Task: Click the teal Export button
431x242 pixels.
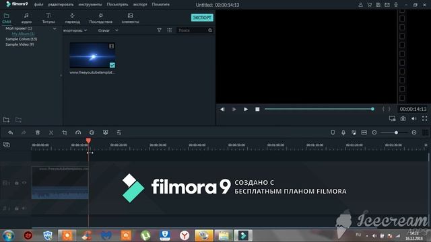Action: click(202, 17)
